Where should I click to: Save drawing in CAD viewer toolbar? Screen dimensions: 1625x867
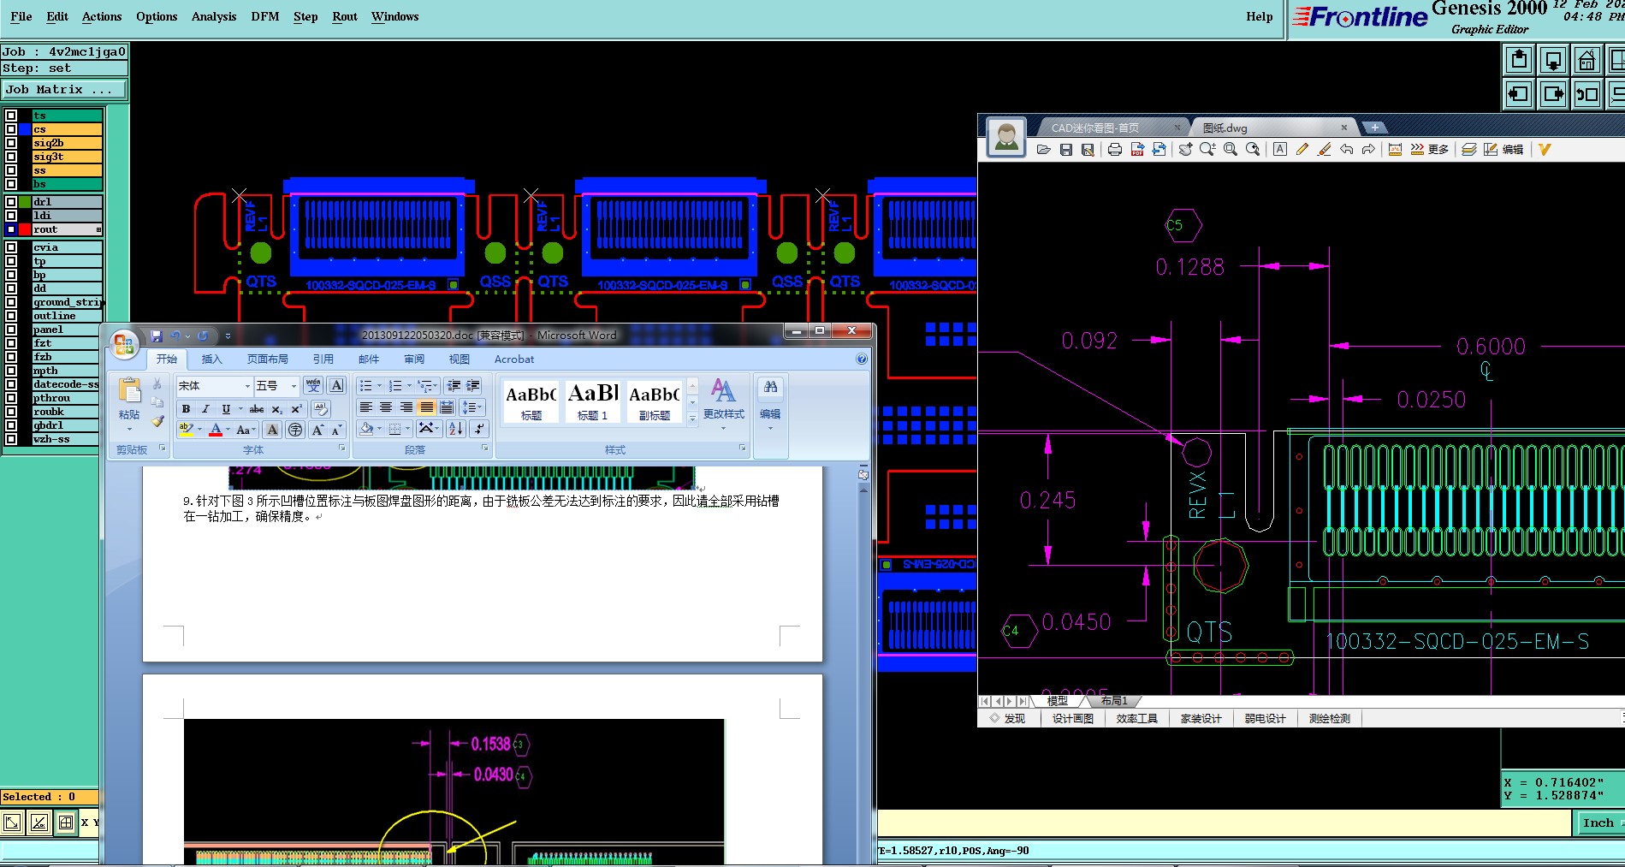[1066, 150]
